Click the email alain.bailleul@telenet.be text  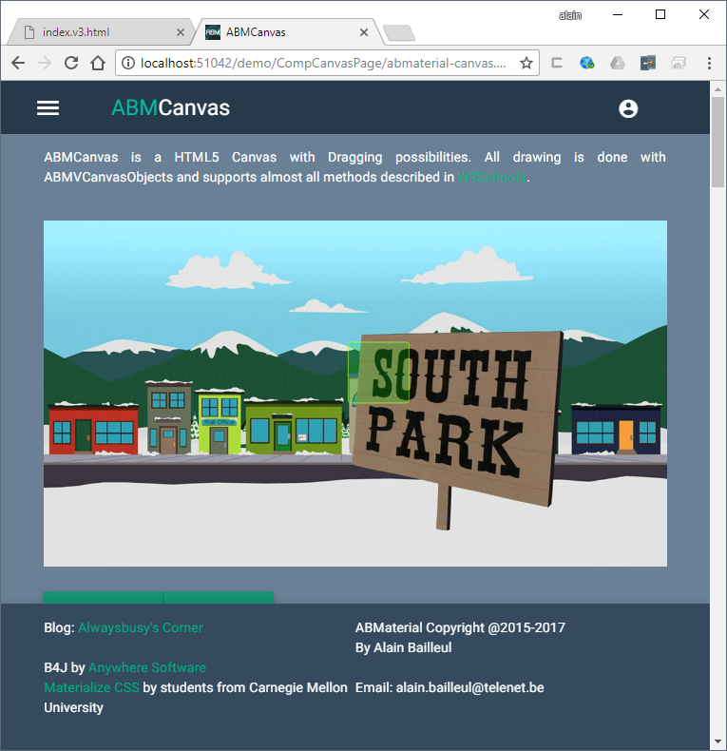point(469,687)
